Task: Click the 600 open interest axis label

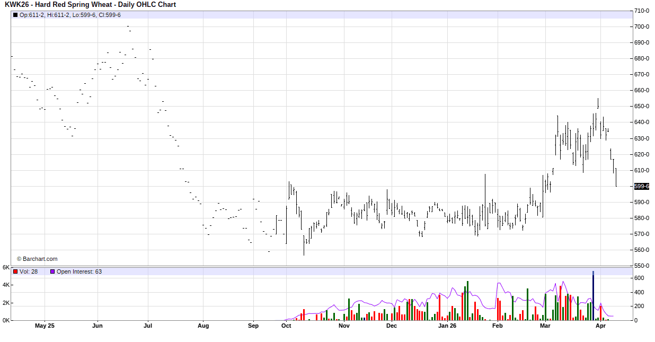Action: pyautogui.click(x=639, y=278)
